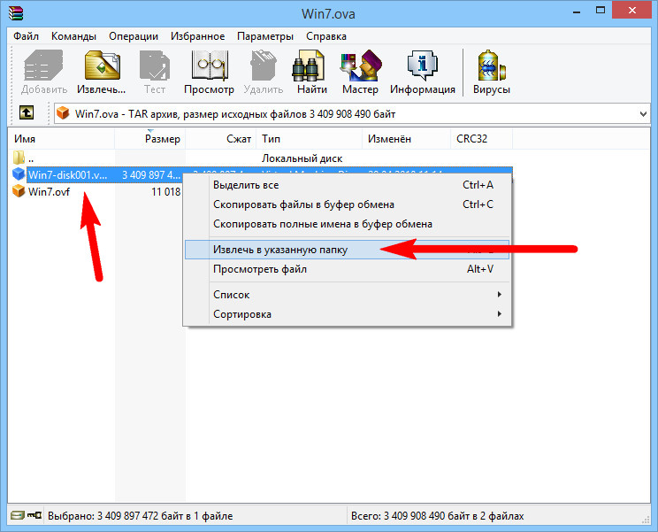
Task: Click the '11 018' size value
Action: (165, 192)
